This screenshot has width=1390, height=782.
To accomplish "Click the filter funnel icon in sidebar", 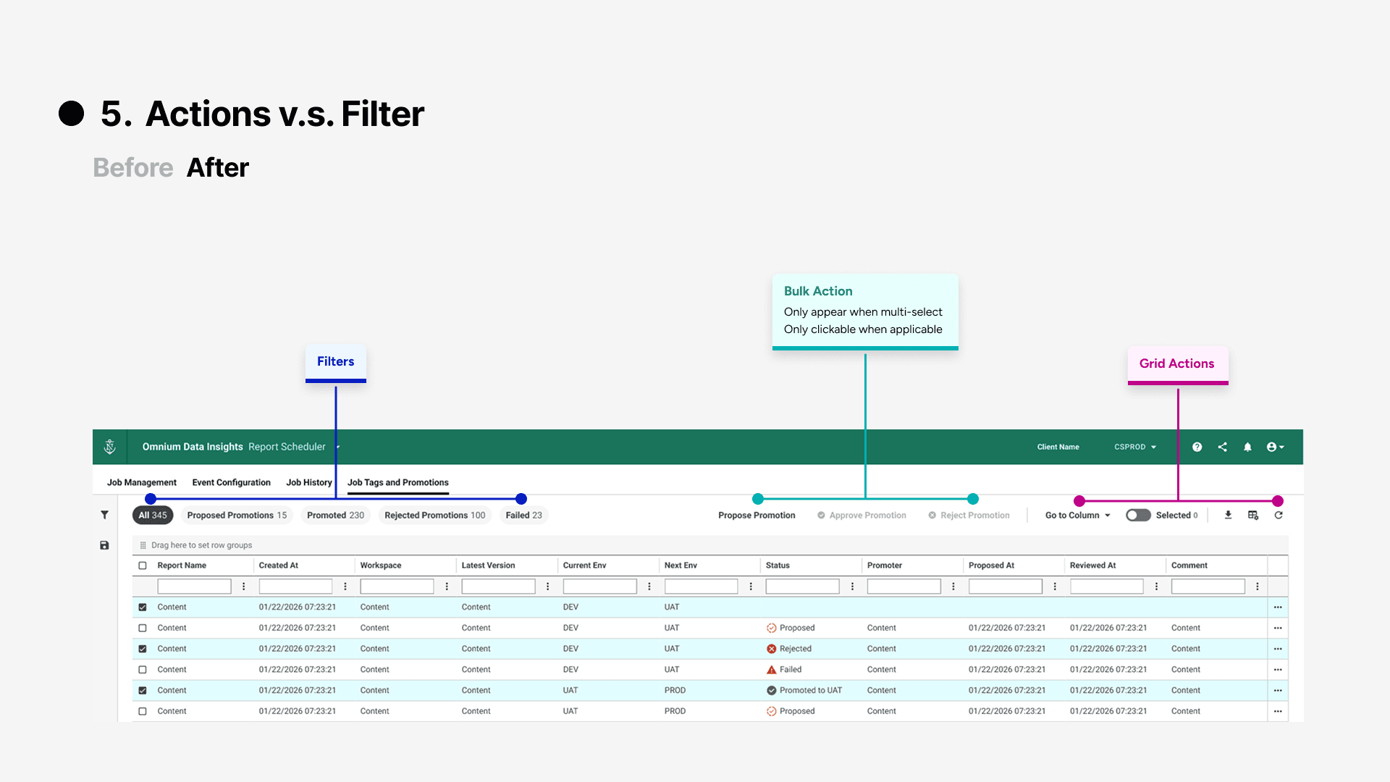I will point(104,515).
